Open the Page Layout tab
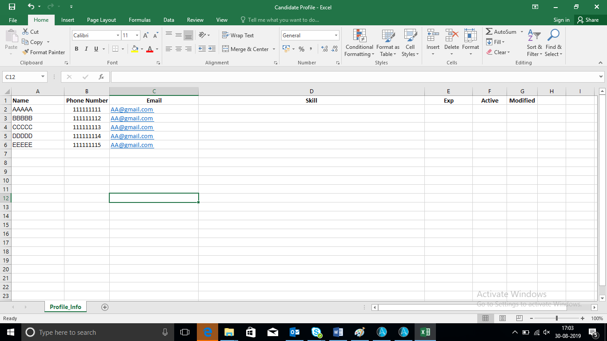 point(101,20)
